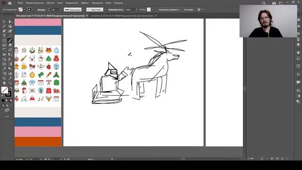Screen dimensions: 302x170
Task: Select the Magic Wand tool
Action: 4,26
